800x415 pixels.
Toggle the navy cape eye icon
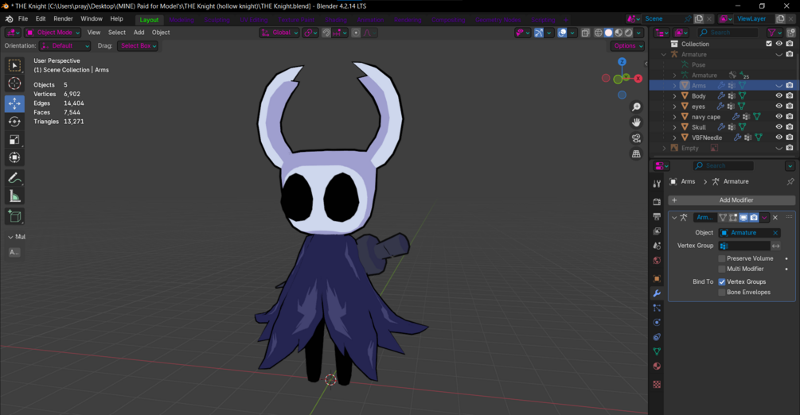(x=779, y=117)
